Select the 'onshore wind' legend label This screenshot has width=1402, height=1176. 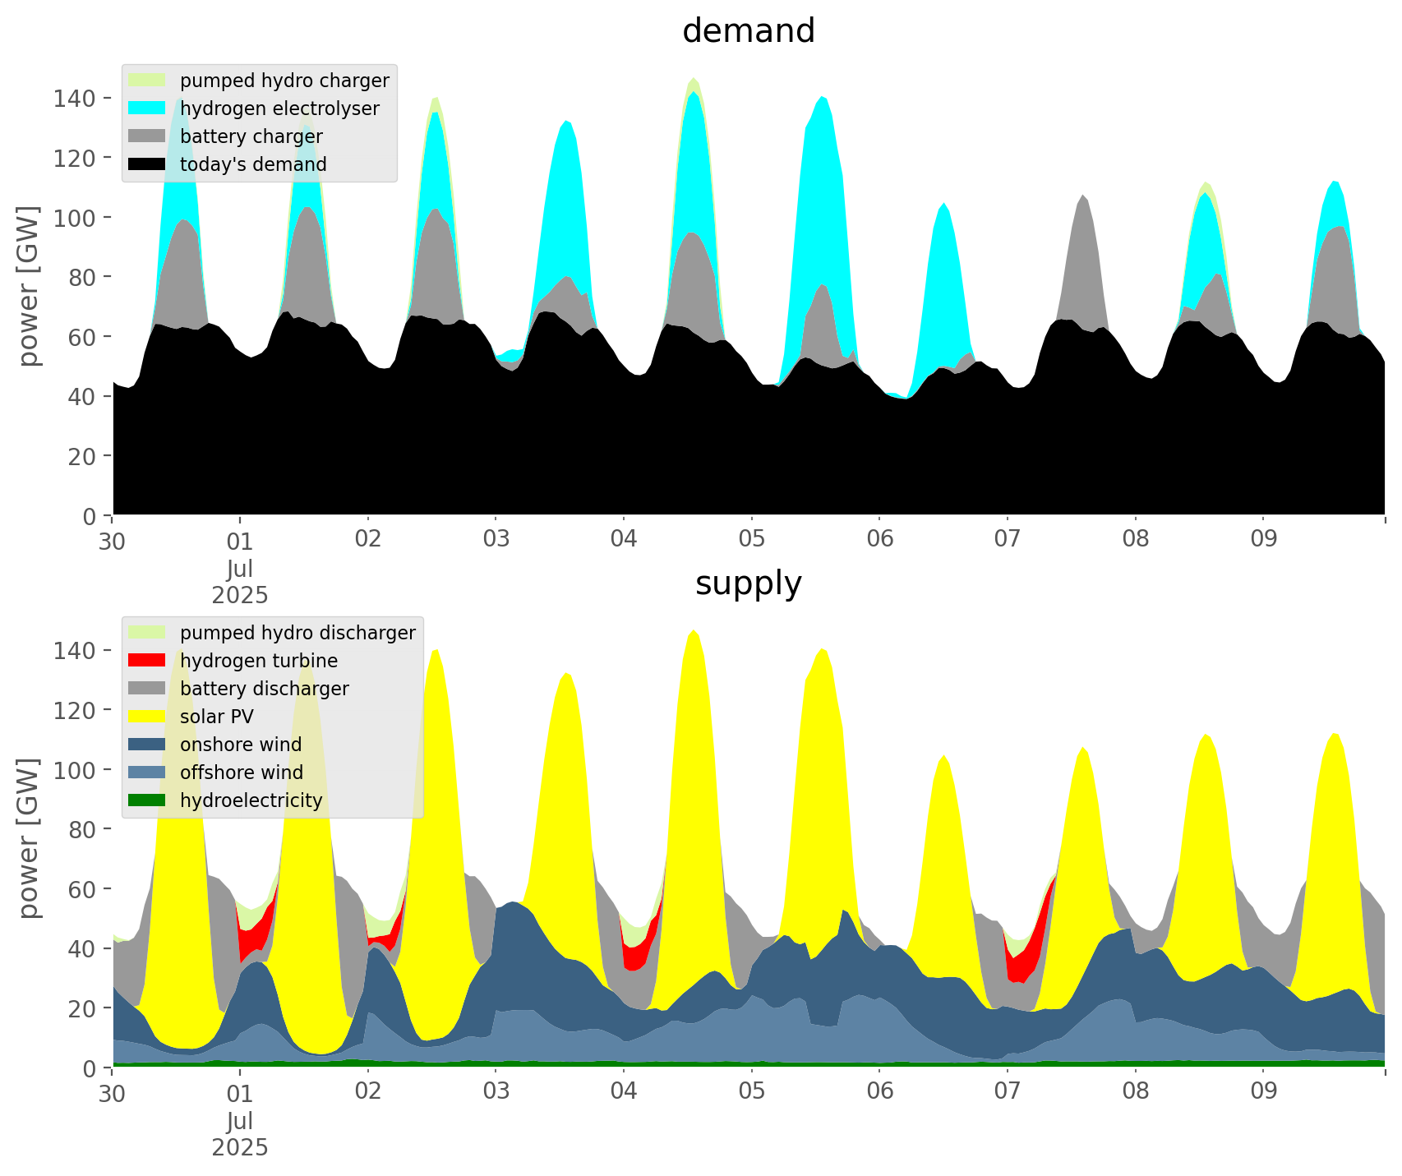coord(241,745)
